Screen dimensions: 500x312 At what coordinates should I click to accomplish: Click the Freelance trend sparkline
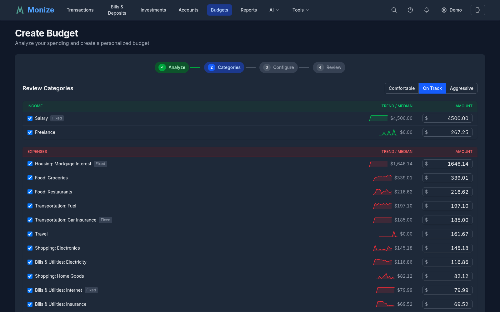(388, 132)
